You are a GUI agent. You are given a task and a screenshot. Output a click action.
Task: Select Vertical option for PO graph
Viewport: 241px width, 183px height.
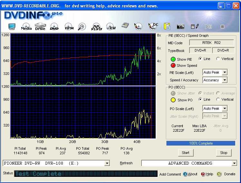pyautogui.click(x=218, y=99)
